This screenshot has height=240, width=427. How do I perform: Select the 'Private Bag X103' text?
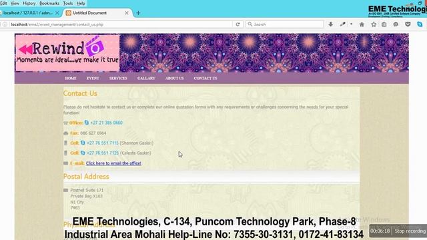coord(87,196)
